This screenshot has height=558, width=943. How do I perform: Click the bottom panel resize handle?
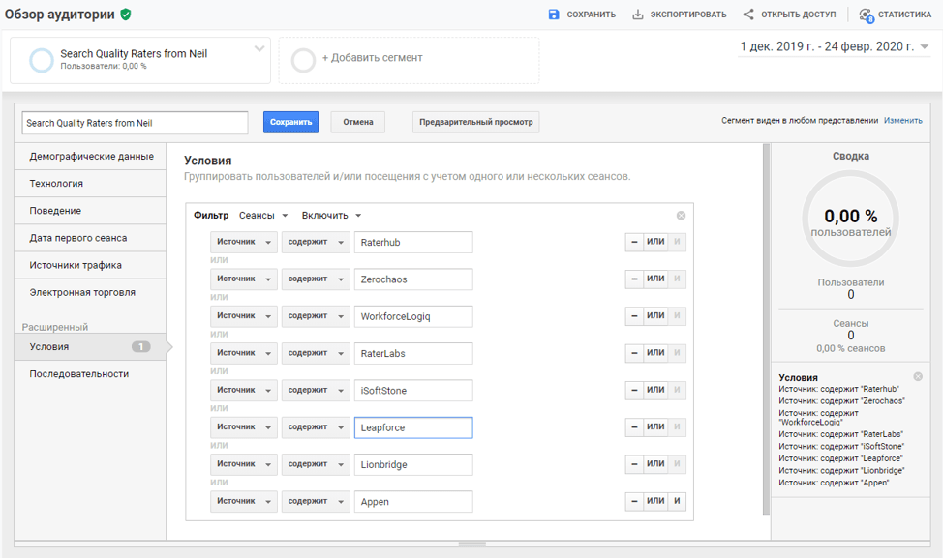(x=472, y=543)
